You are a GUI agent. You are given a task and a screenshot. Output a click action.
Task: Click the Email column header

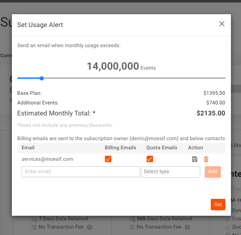pos(28,148)
